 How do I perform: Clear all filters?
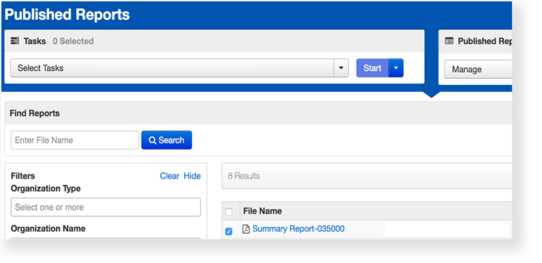pos(170,176)
